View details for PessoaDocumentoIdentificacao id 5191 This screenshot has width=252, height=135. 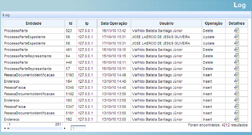pos(236,113)
